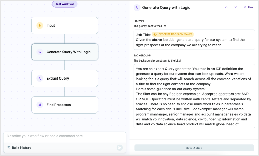Go to next step with down chevron

click(235, 7)
